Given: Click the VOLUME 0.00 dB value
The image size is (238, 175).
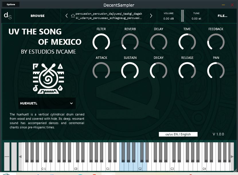Looking at the screenshot, I should tap(169, 19).
